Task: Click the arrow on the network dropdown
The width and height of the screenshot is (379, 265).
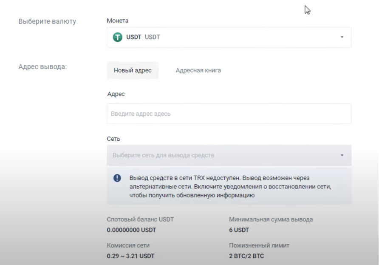Action: point(342,156)
